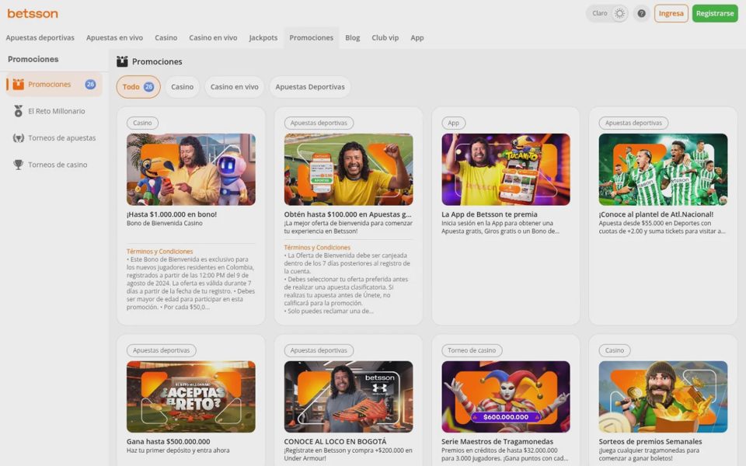Open ¡Hasta $1.000.000 en bono! promotion title
The image size is (746, 466).
pyautogui.click(x=172, y=214)
